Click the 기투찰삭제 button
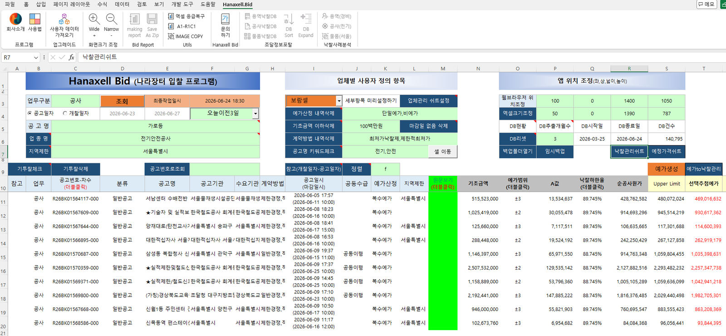The image size is (726, 336). tap(75, 169)
